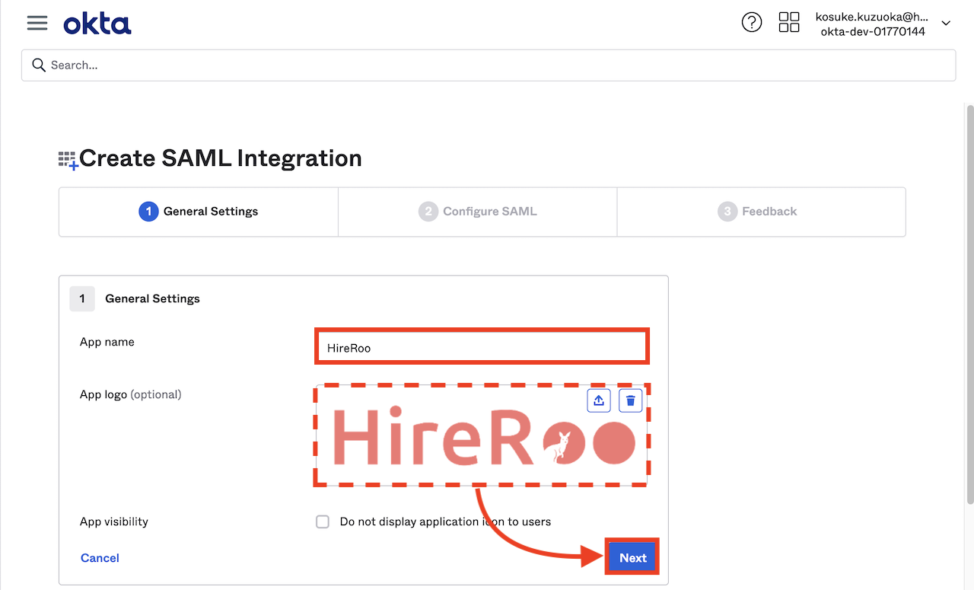The height and width of the screenshot is (590, 974).
Task: Focus the Search field
Action: point(489,65)
